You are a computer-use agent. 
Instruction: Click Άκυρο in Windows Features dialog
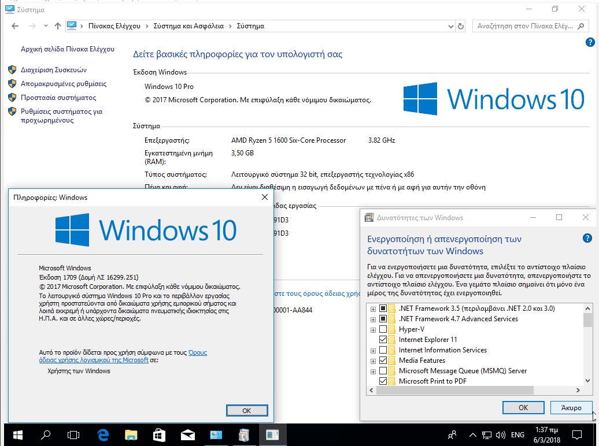571,407
